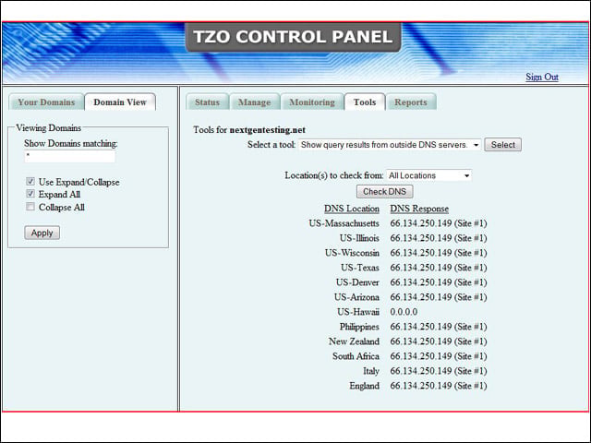Viewport: 591px width, 443px height.
Task: Open the Status tab
Action: point(207,102)
